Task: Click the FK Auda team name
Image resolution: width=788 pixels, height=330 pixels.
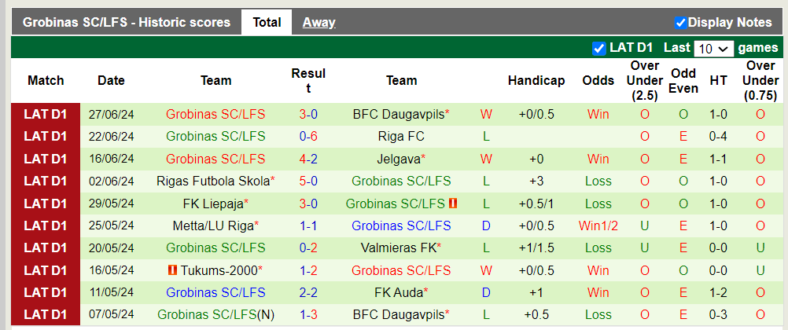Action: coord(398,292)
